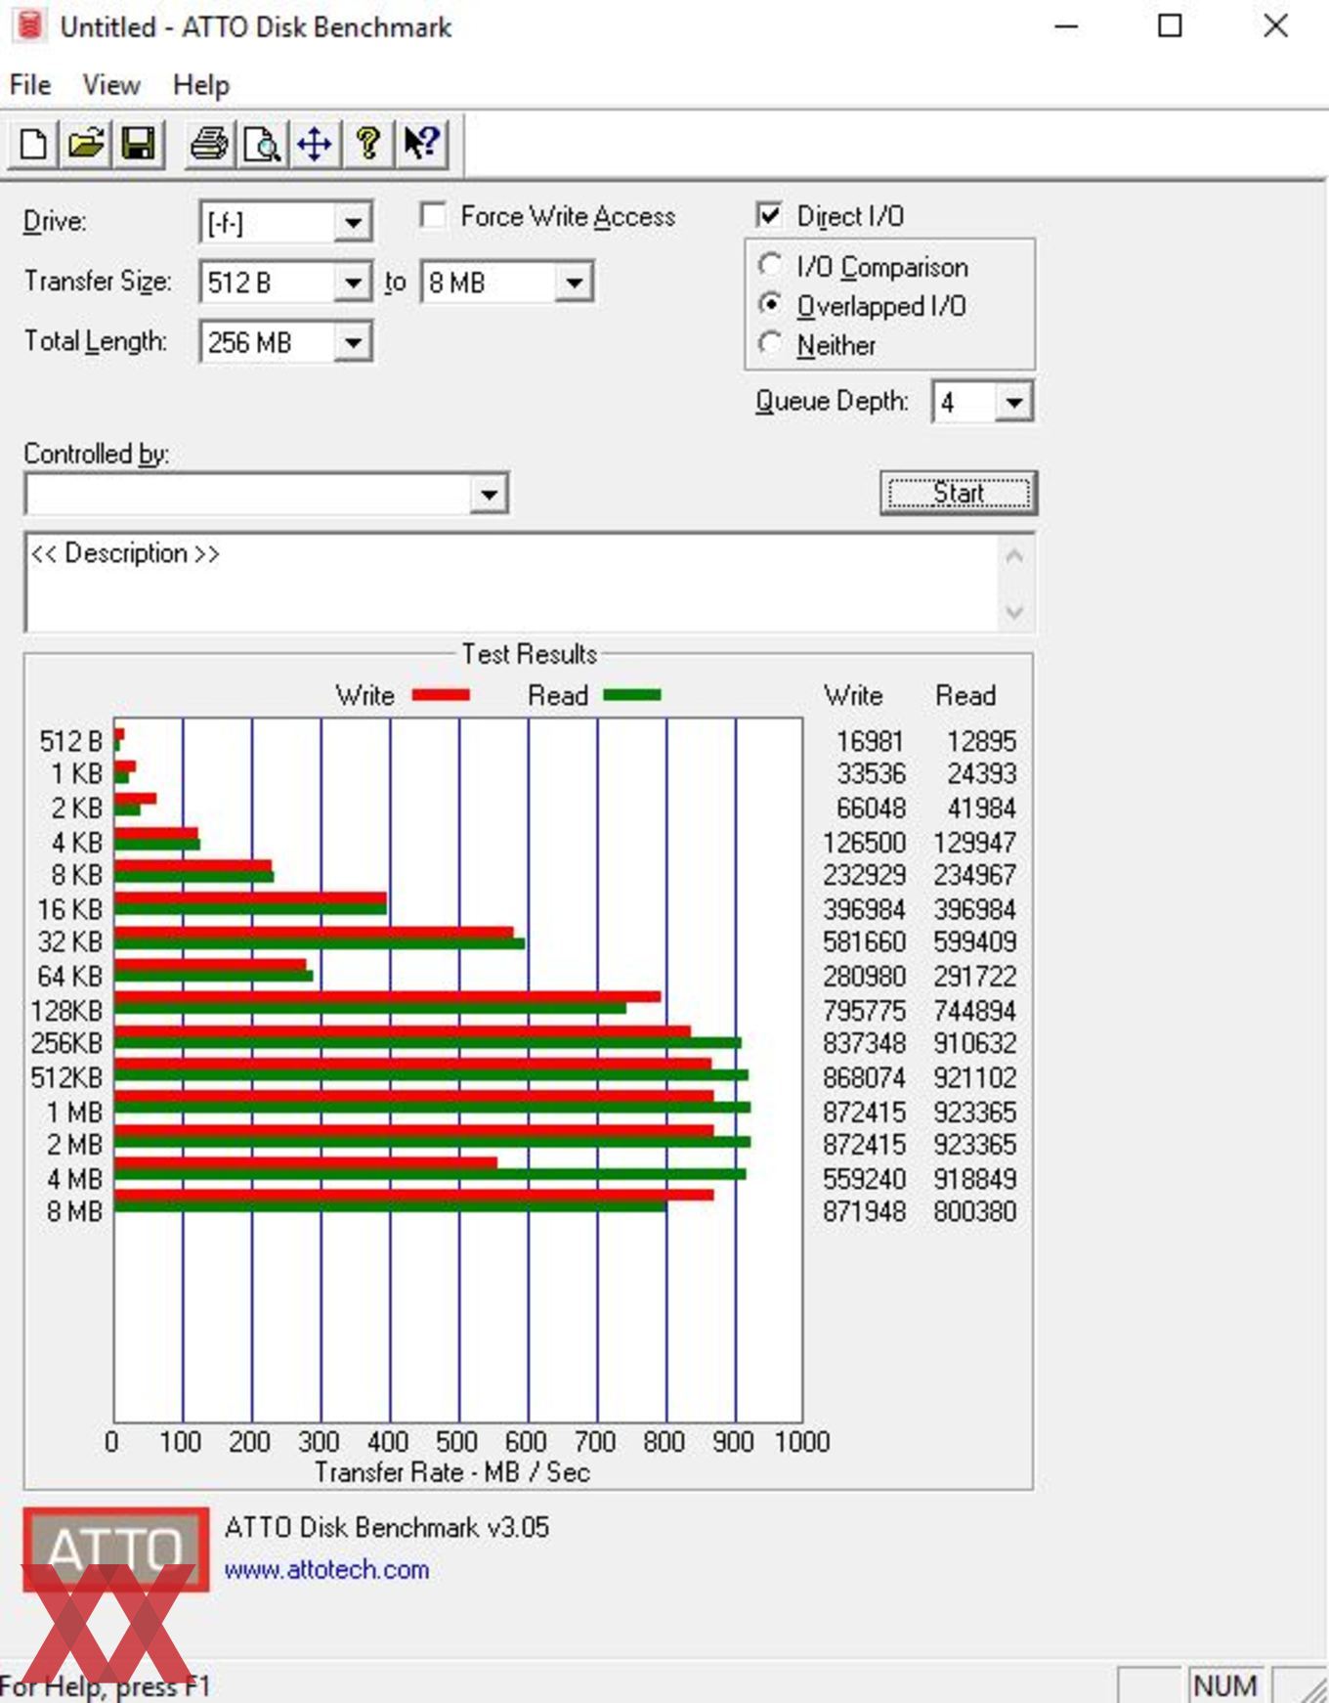Image resolution: width=1329 pixels, height=1703 pixels.
Task: Click the Description box scroll down arrow
Action: [1014, 612]
